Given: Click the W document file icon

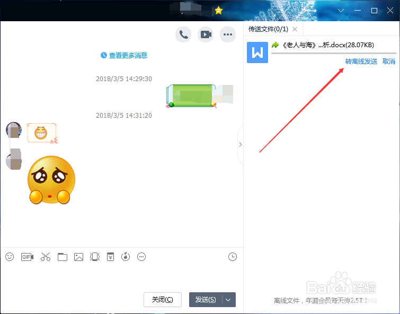Looking at the screenshot, I should pos(257,53).
